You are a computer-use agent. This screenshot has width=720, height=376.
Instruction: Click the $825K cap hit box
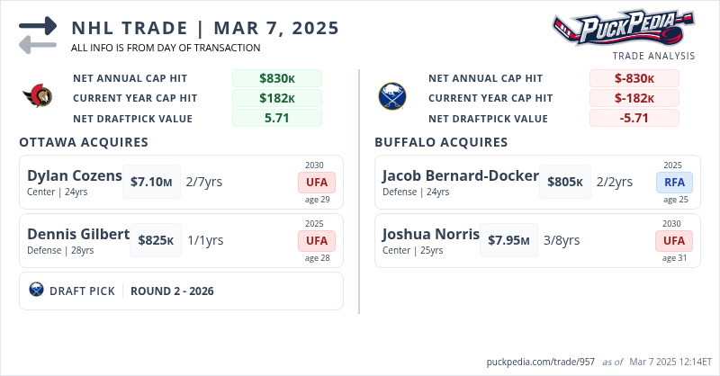156,240
